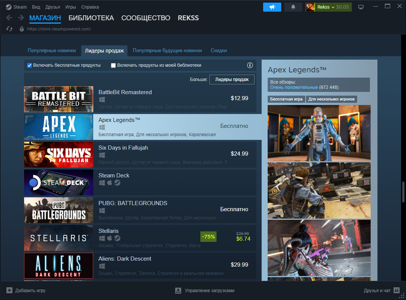Click the first Apex Legends screenshot thumbnail

319,133
